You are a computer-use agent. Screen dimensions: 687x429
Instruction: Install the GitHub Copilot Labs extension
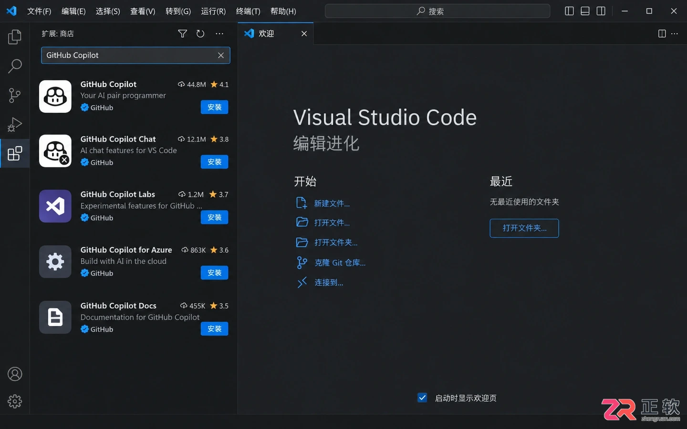[214, 217]
